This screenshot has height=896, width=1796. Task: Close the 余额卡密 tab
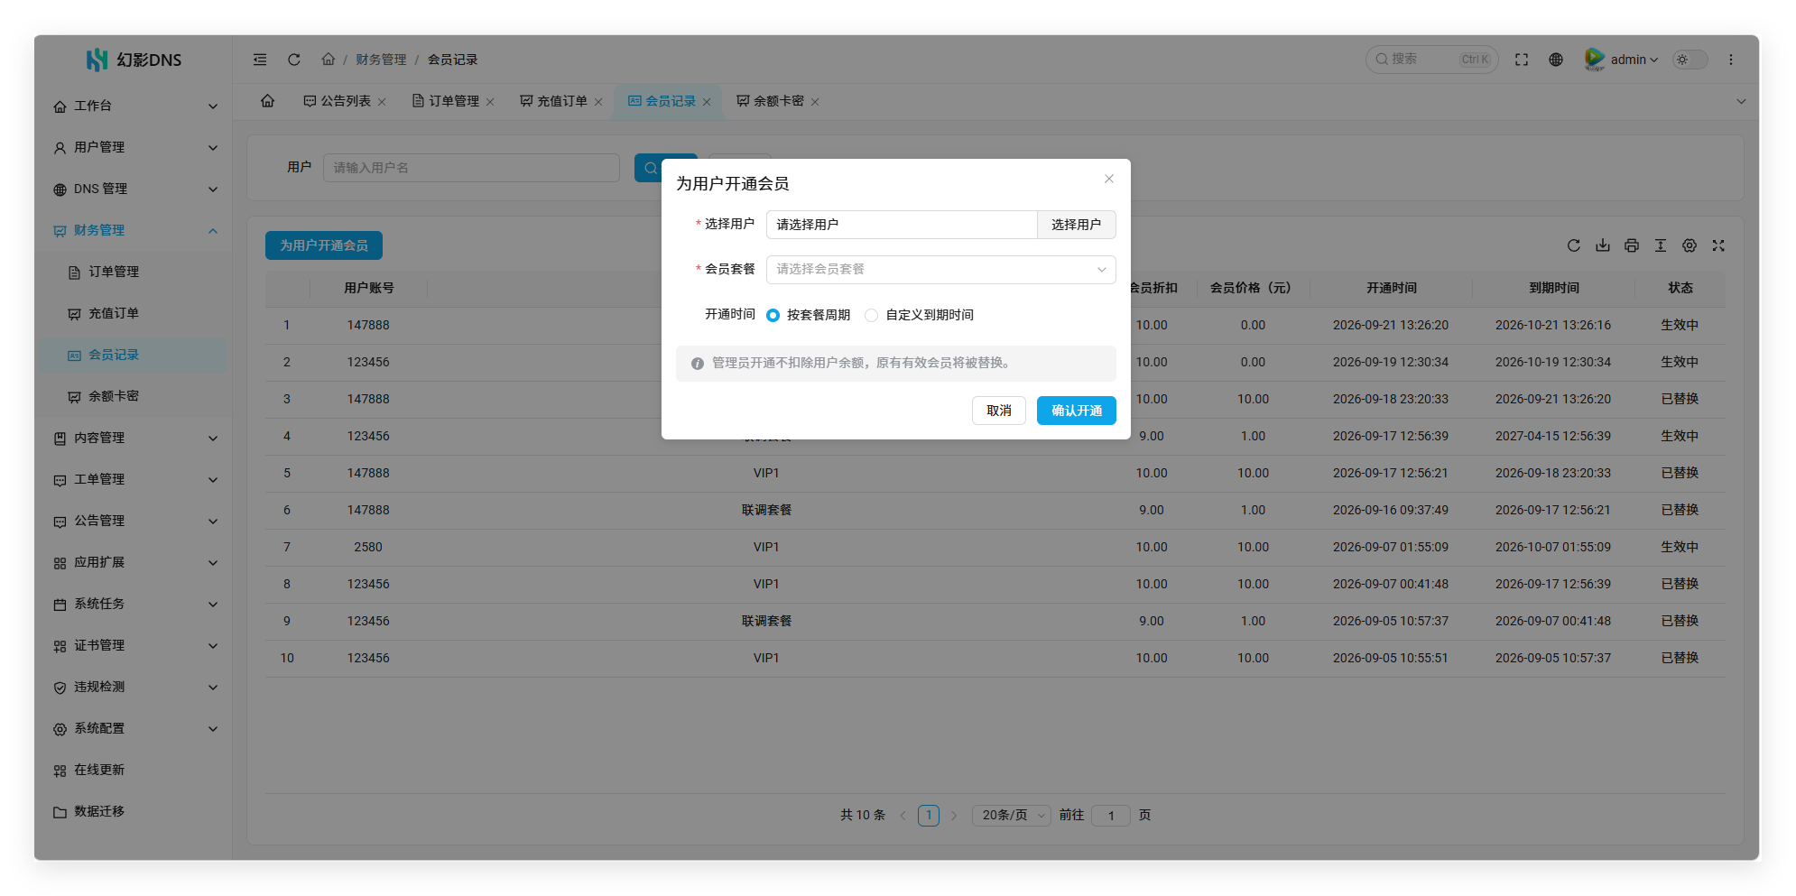coord(815,102)
